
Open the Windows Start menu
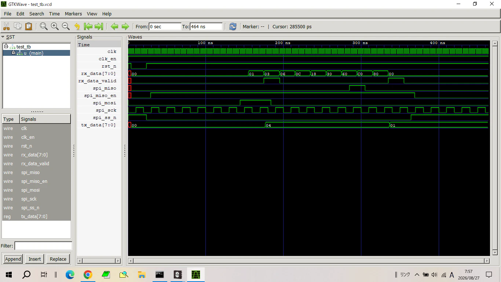(x=9, y=275)
